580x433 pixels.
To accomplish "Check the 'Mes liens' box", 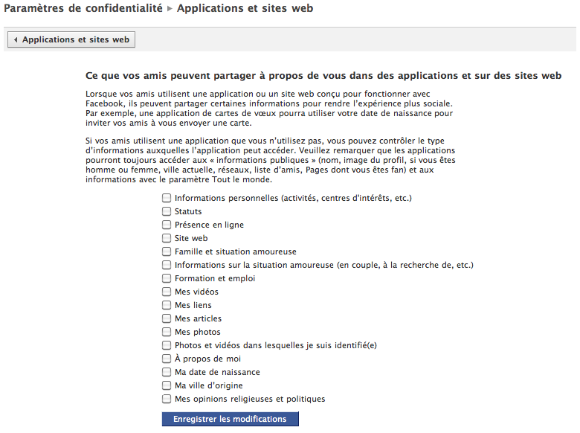I will (167, 305).
